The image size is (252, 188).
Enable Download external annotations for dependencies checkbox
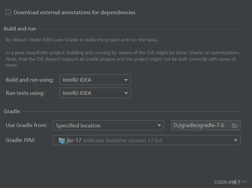click(8, 12)
